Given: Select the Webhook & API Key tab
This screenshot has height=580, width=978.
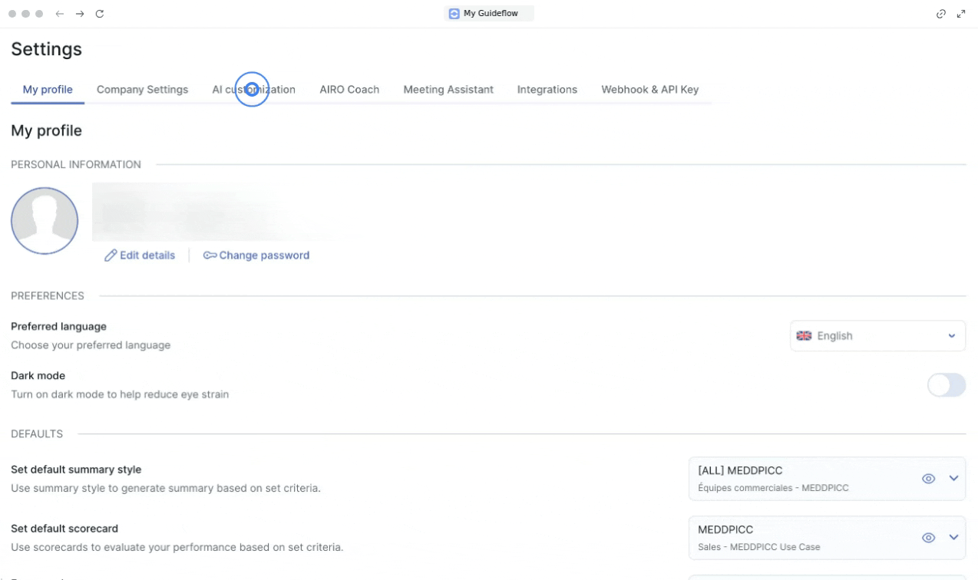Looking at the screenshot, I should pos(649,90).
